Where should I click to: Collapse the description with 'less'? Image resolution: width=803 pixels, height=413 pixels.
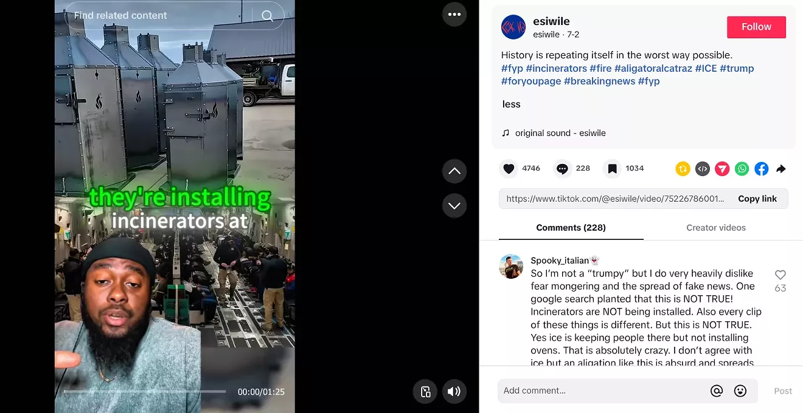click(x=512, y=104)
